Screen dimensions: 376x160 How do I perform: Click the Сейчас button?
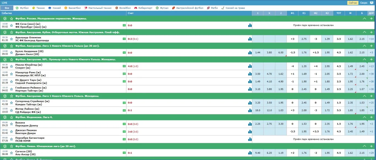coord(353,3)
